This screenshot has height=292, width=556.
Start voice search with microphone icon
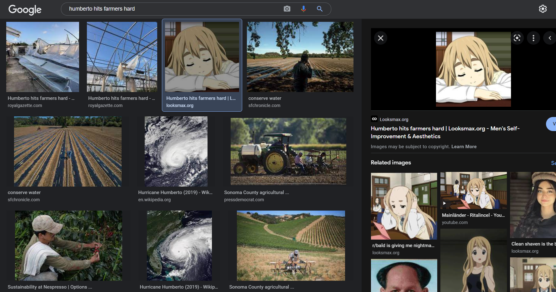tap(303, 9)
